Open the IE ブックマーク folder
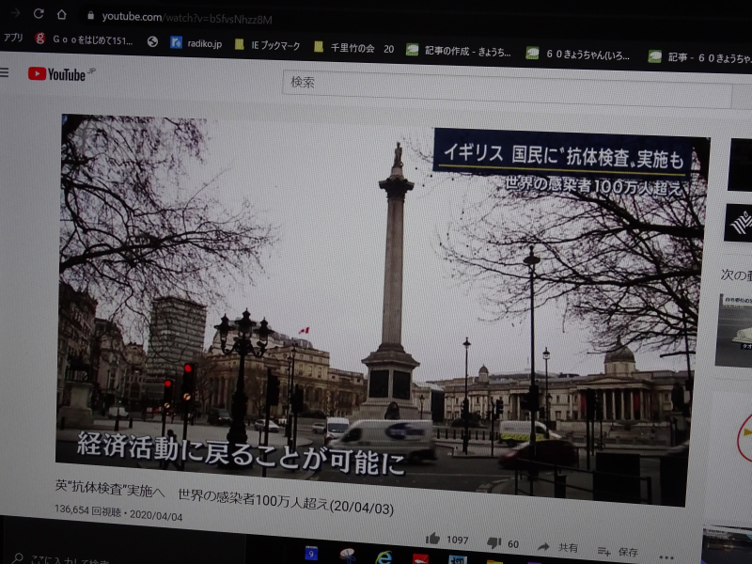 [x=267, y=45]
